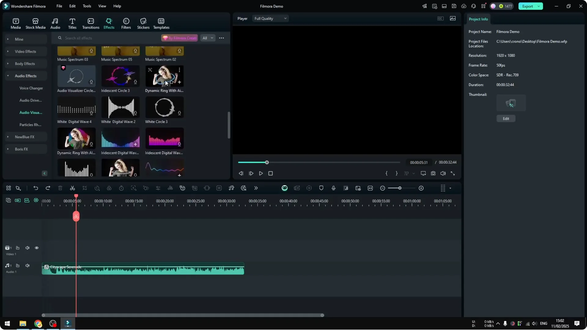Select the Titles panel icon
The image size is (587, 330).
[72, 23]
